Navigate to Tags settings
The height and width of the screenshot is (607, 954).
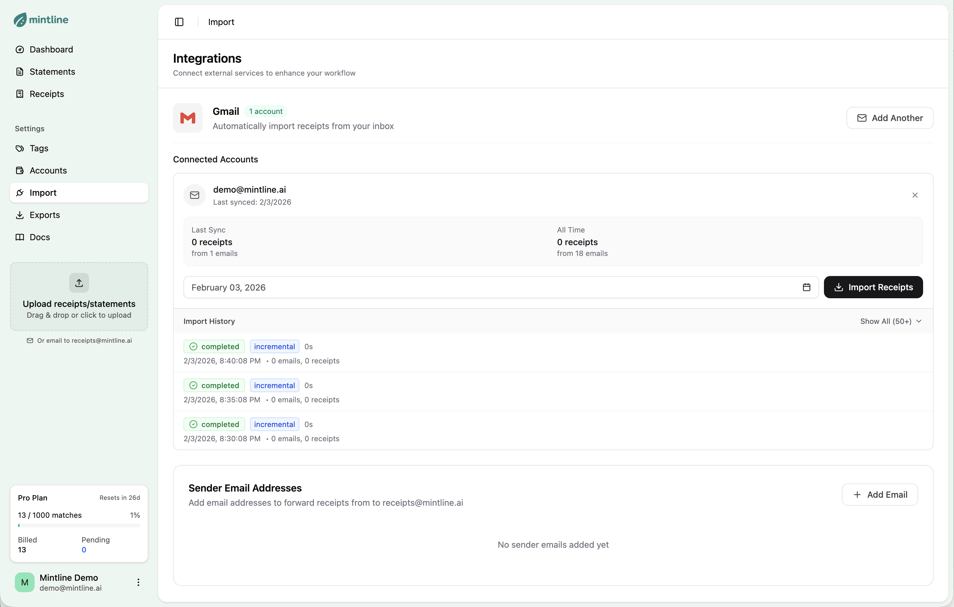(x=39, y=149)
